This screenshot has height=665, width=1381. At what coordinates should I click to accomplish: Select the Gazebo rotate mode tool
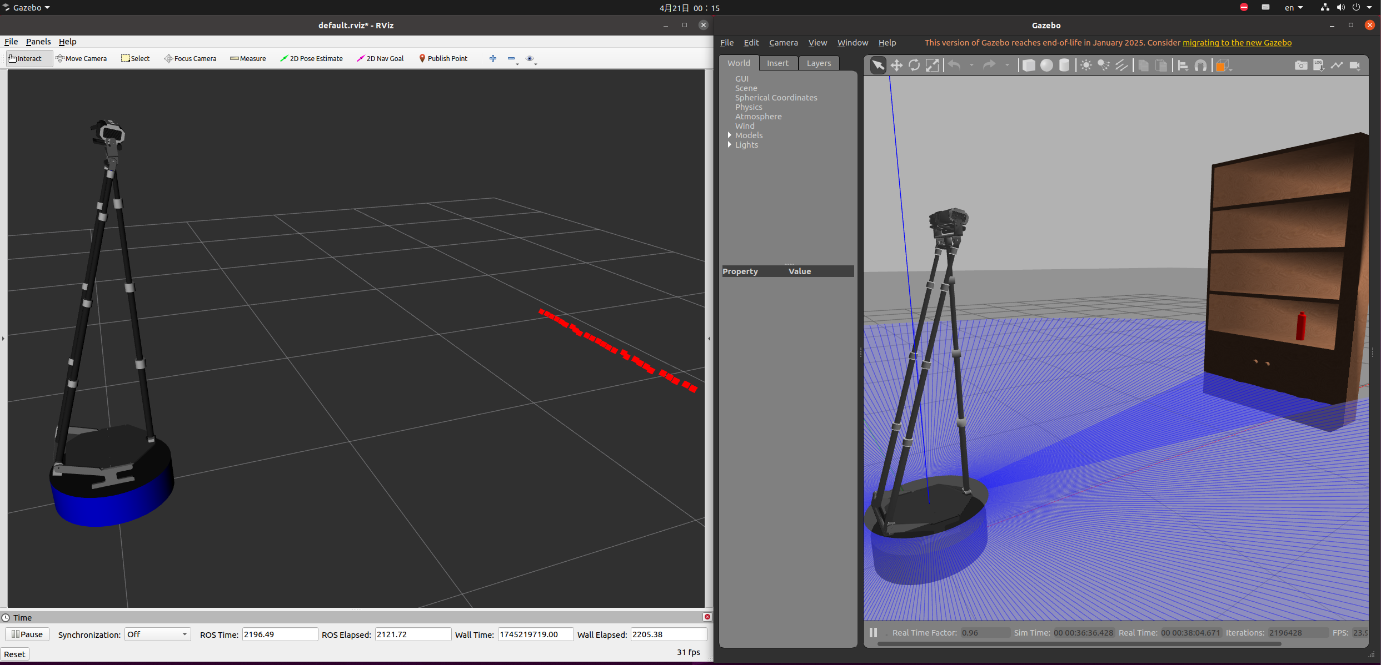tap(914, 66)
